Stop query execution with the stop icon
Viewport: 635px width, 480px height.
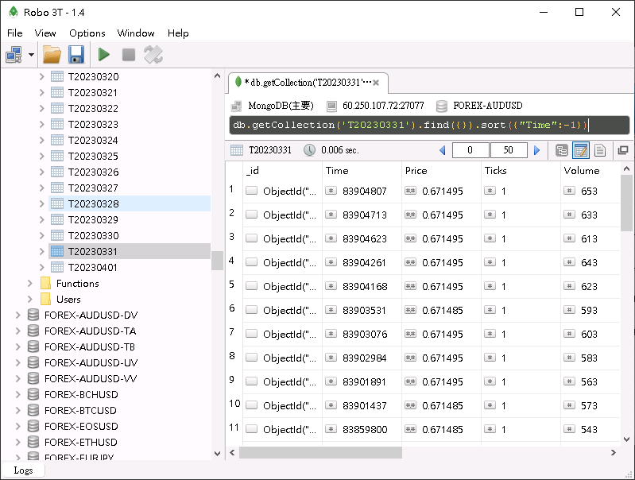pyautogui.click(x=129, y=55)
